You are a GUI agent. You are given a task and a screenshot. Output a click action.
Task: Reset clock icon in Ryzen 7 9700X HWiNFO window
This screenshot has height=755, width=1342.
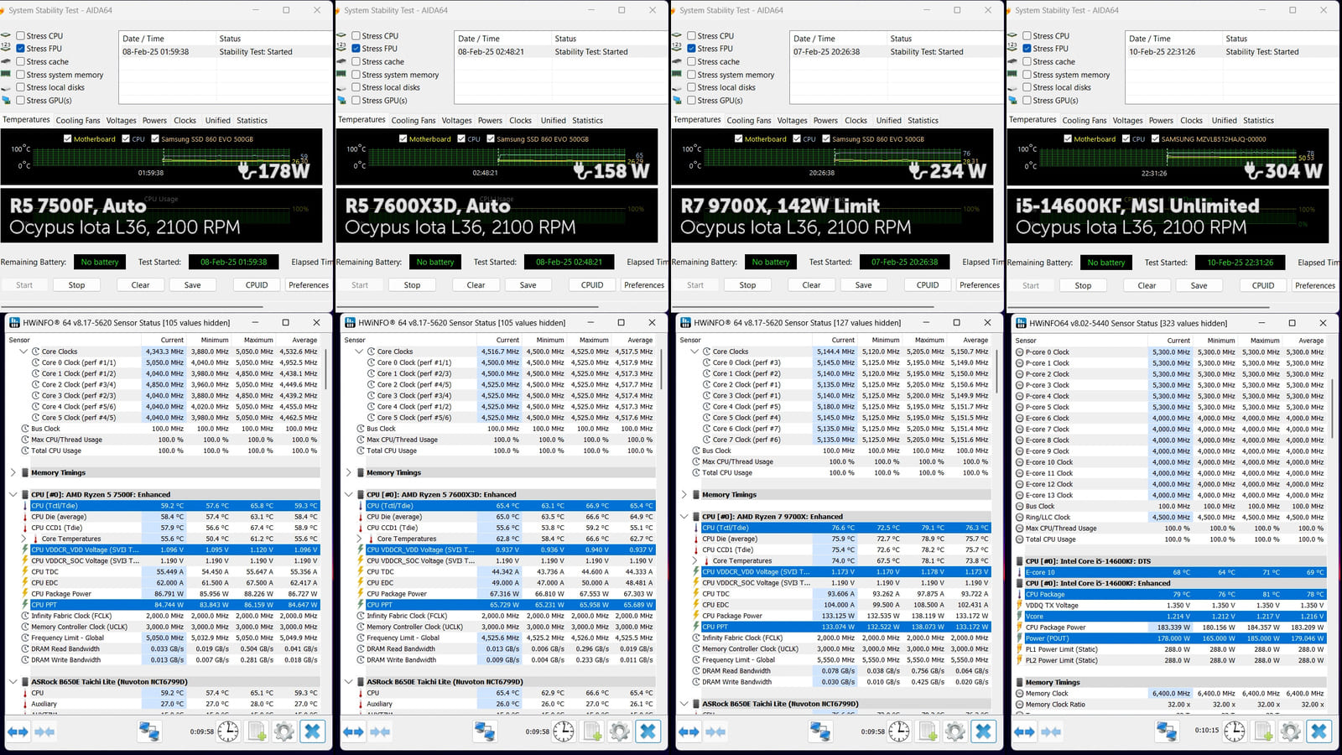899,732
